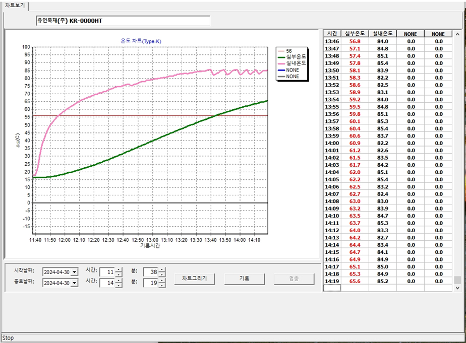Image resolution: width=466 pixels, height=343 pixels.
Task: Open the 시작날짜 start date dropdown arrow
Action: [75, 272]
